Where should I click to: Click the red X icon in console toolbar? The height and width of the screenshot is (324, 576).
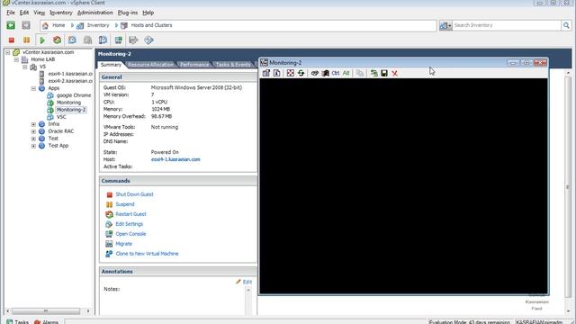click(x=394, y=74)
